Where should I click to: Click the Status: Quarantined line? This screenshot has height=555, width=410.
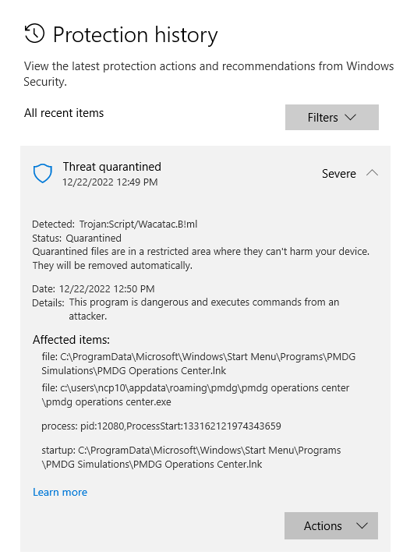pos(76,238)
